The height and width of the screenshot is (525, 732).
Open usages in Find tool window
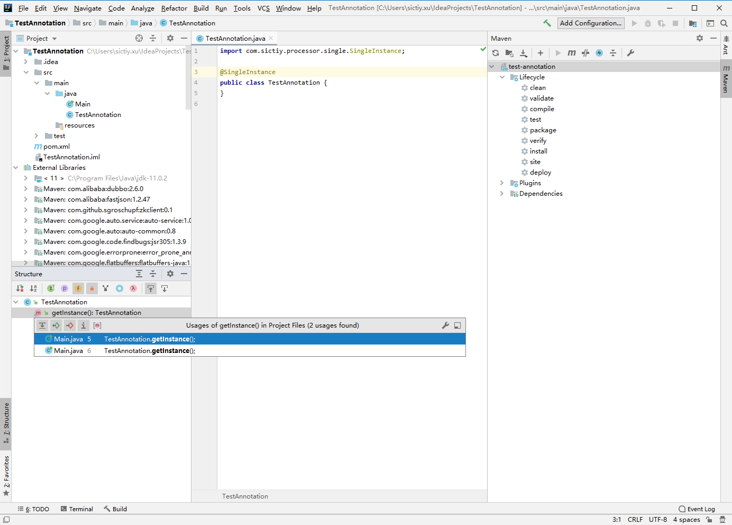458,325
